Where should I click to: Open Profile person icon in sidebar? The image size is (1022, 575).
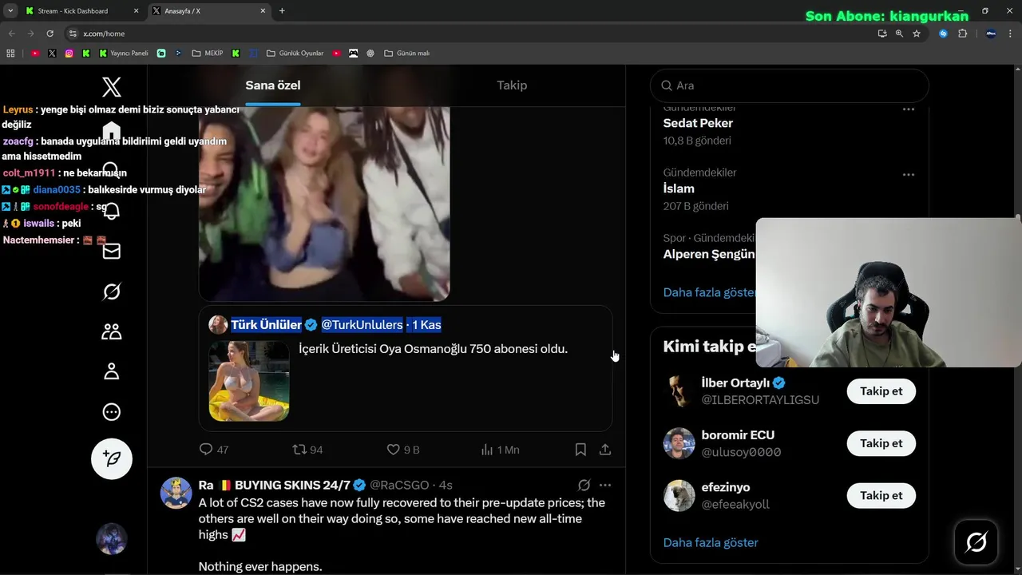[112, 371]
